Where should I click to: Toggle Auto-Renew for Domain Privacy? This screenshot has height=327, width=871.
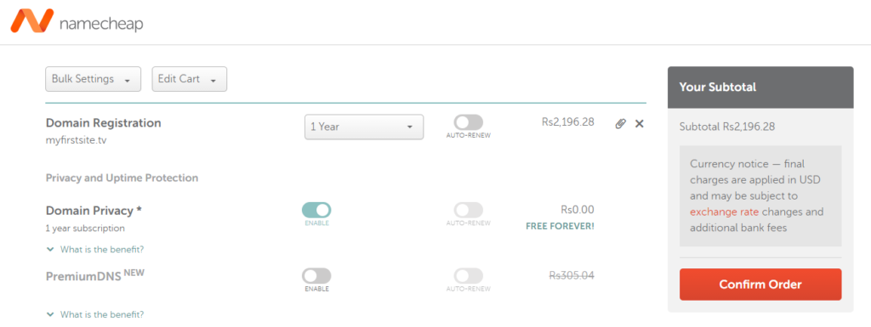point(469,210)
